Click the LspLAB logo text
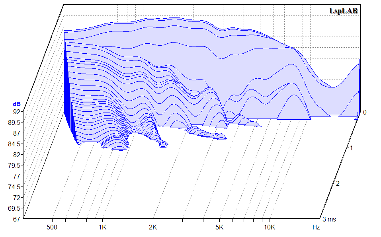 (x=343, y=11)
